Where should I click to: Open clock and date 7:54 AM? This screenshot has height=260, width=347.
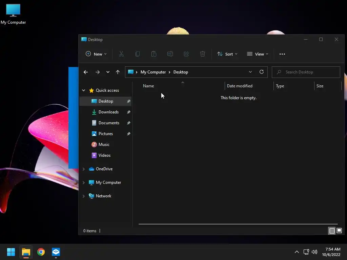pos(331,252)
